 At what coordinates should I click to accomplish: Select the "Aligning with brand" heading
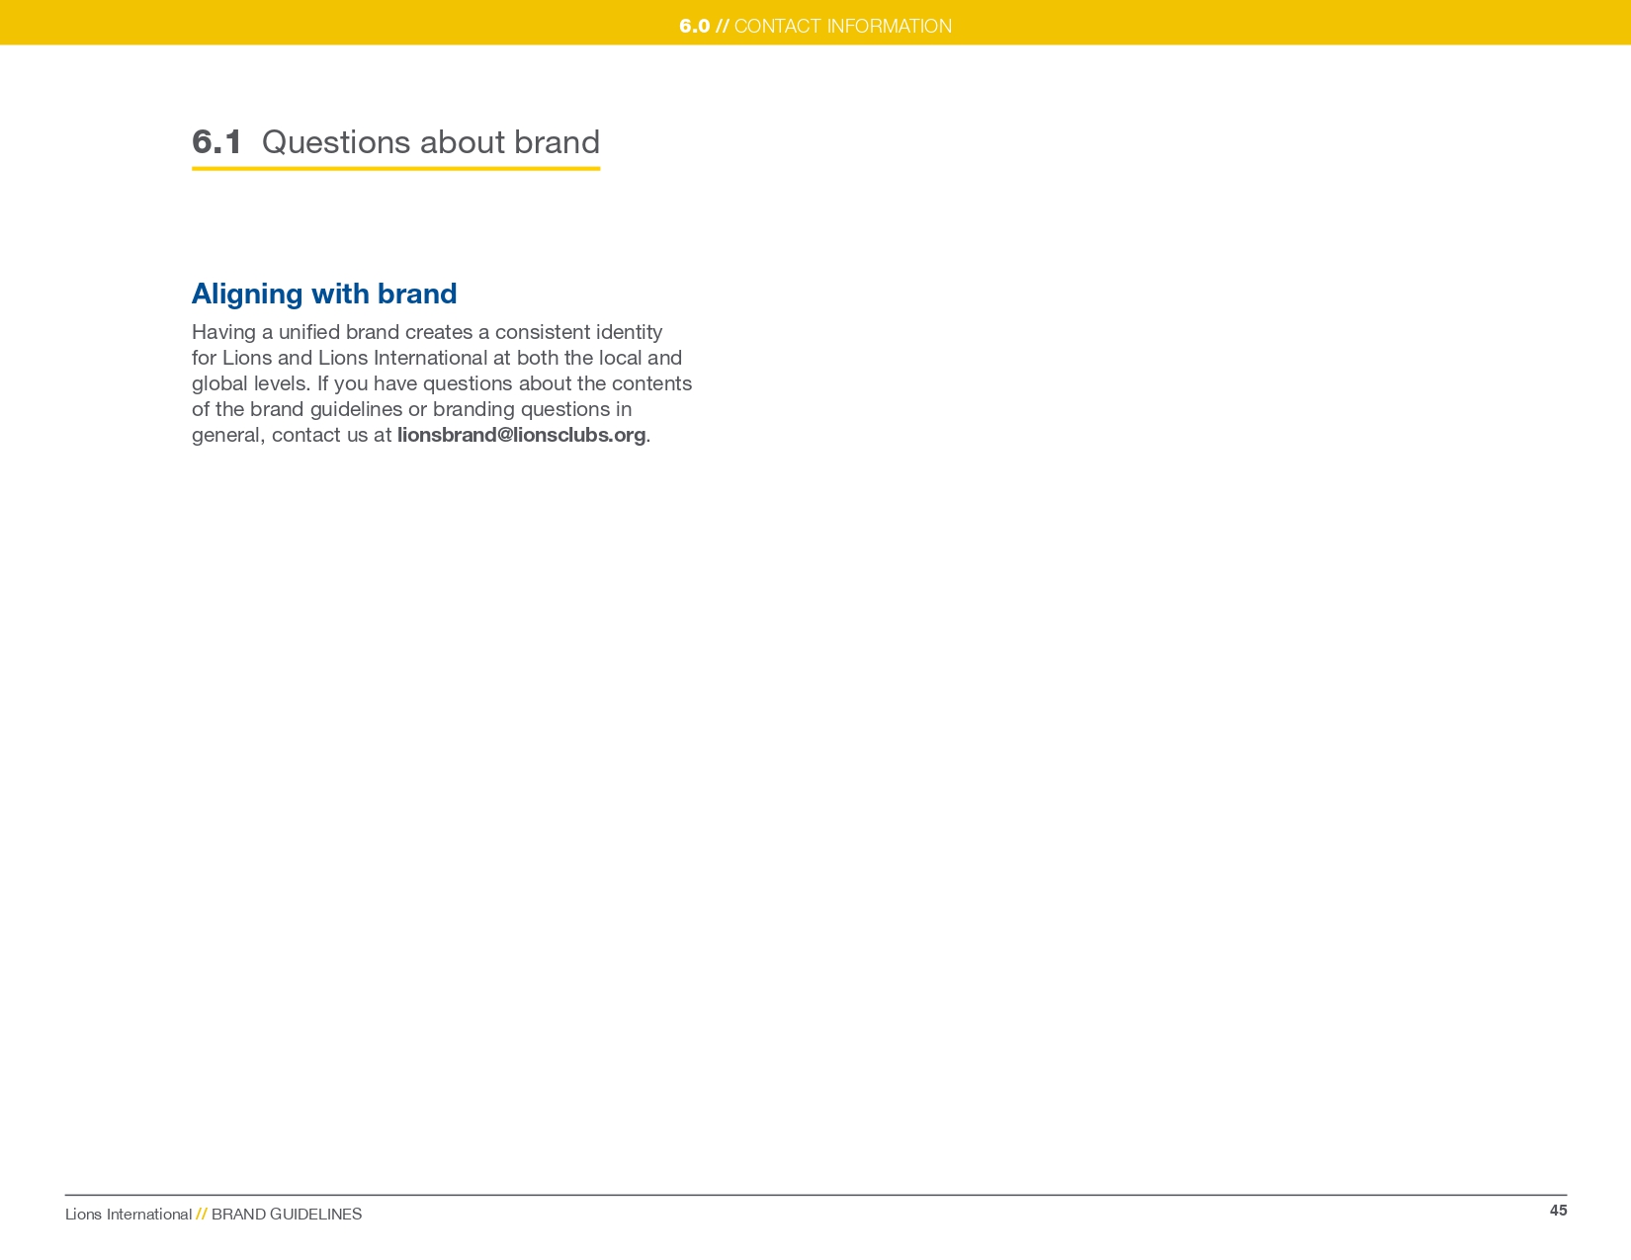tap(324, 294)
